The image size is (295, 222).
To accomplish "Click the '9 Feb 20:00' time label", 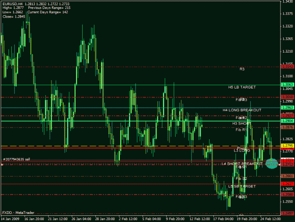I will [175, 219].
